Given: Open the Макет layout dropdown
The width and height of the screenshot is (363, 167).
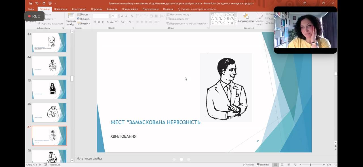Looking at the screenshot, I should coord(84,14).
